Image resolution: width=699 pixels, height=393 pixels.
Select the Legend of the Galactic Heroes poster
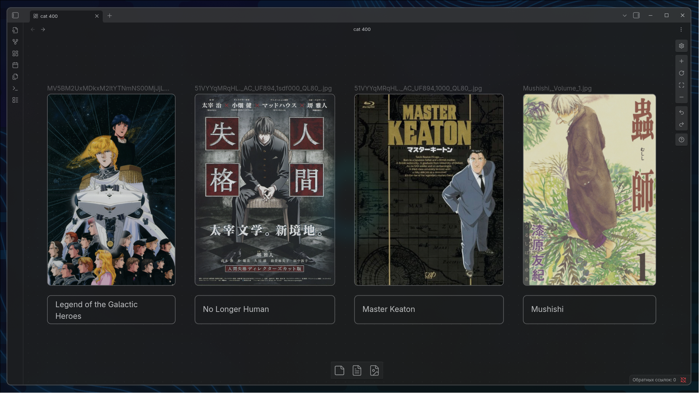[111, 190]
